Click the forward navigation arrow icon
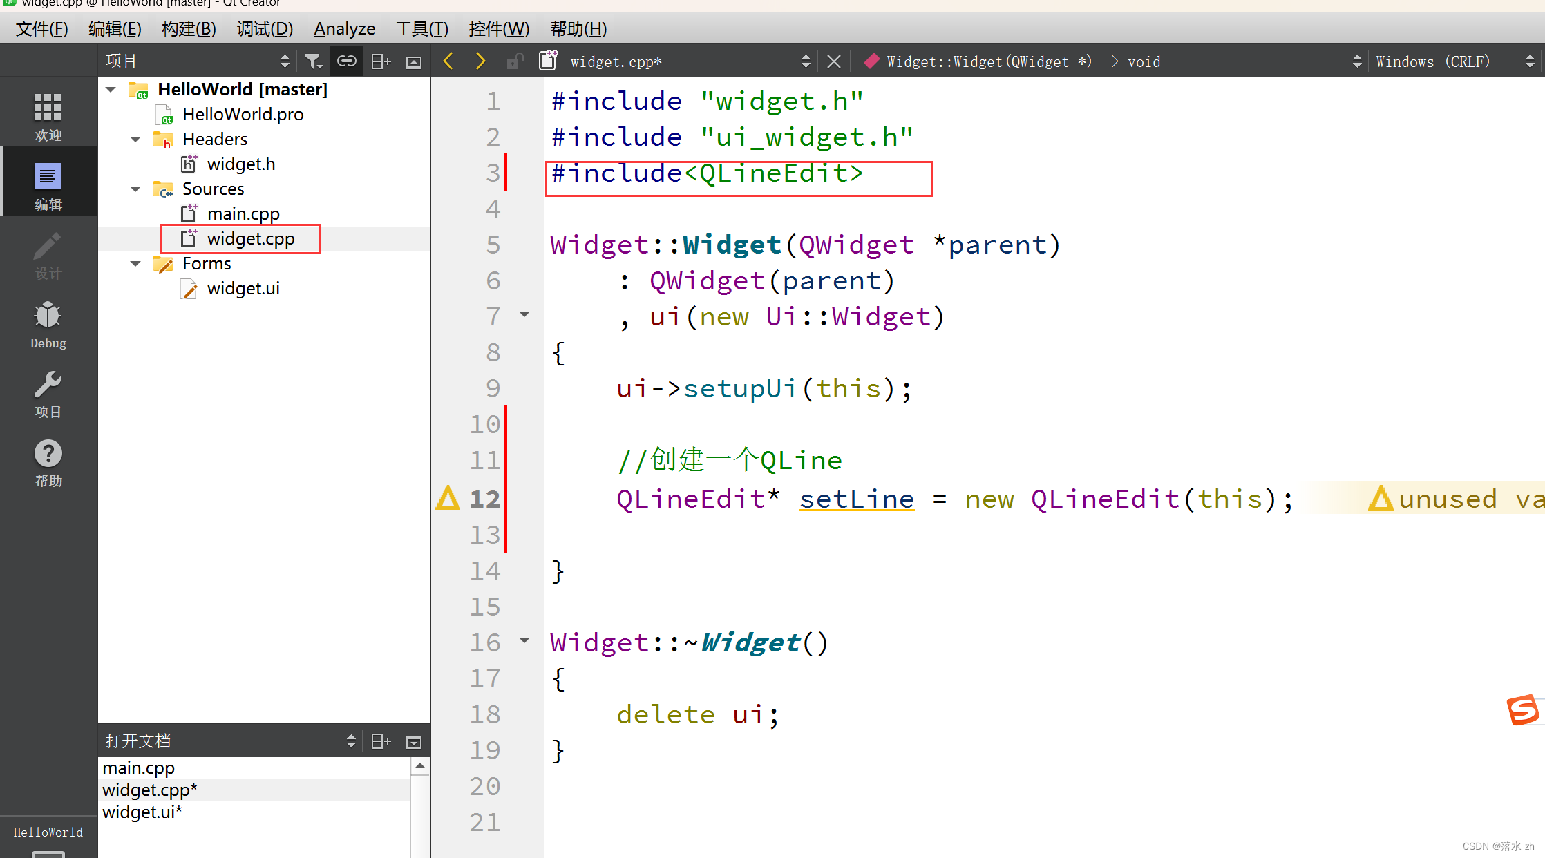Viewport: 1545px width, 858px height. click(x=477, y=61)
